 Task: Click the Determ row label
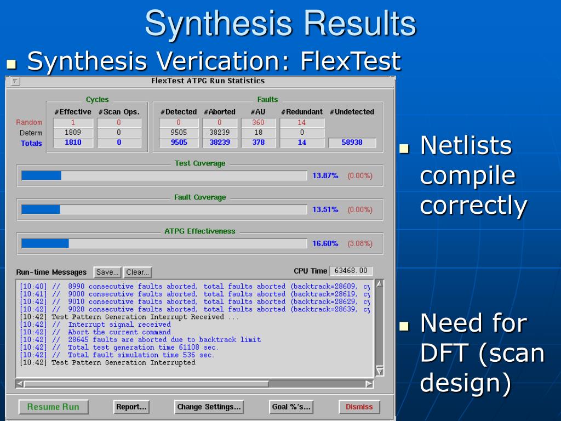pyautogui.click(x=31, y=133)
